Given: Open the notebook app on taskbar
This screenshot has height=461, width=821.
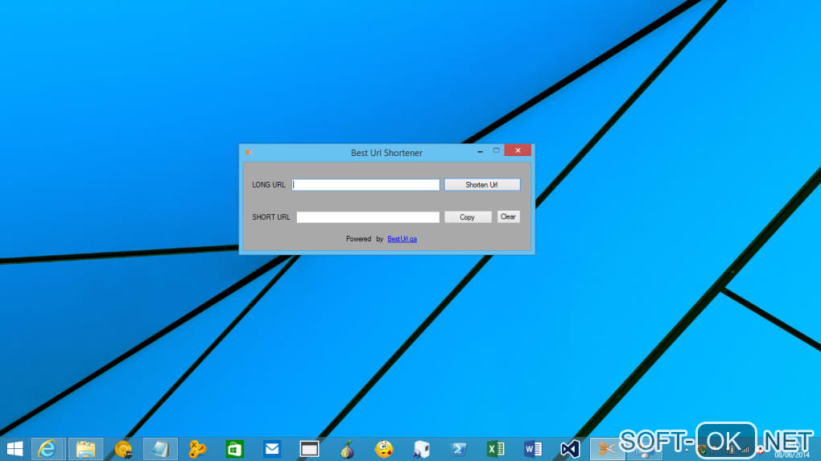Looking at the screenshot, I should click(x=160, y=449).
